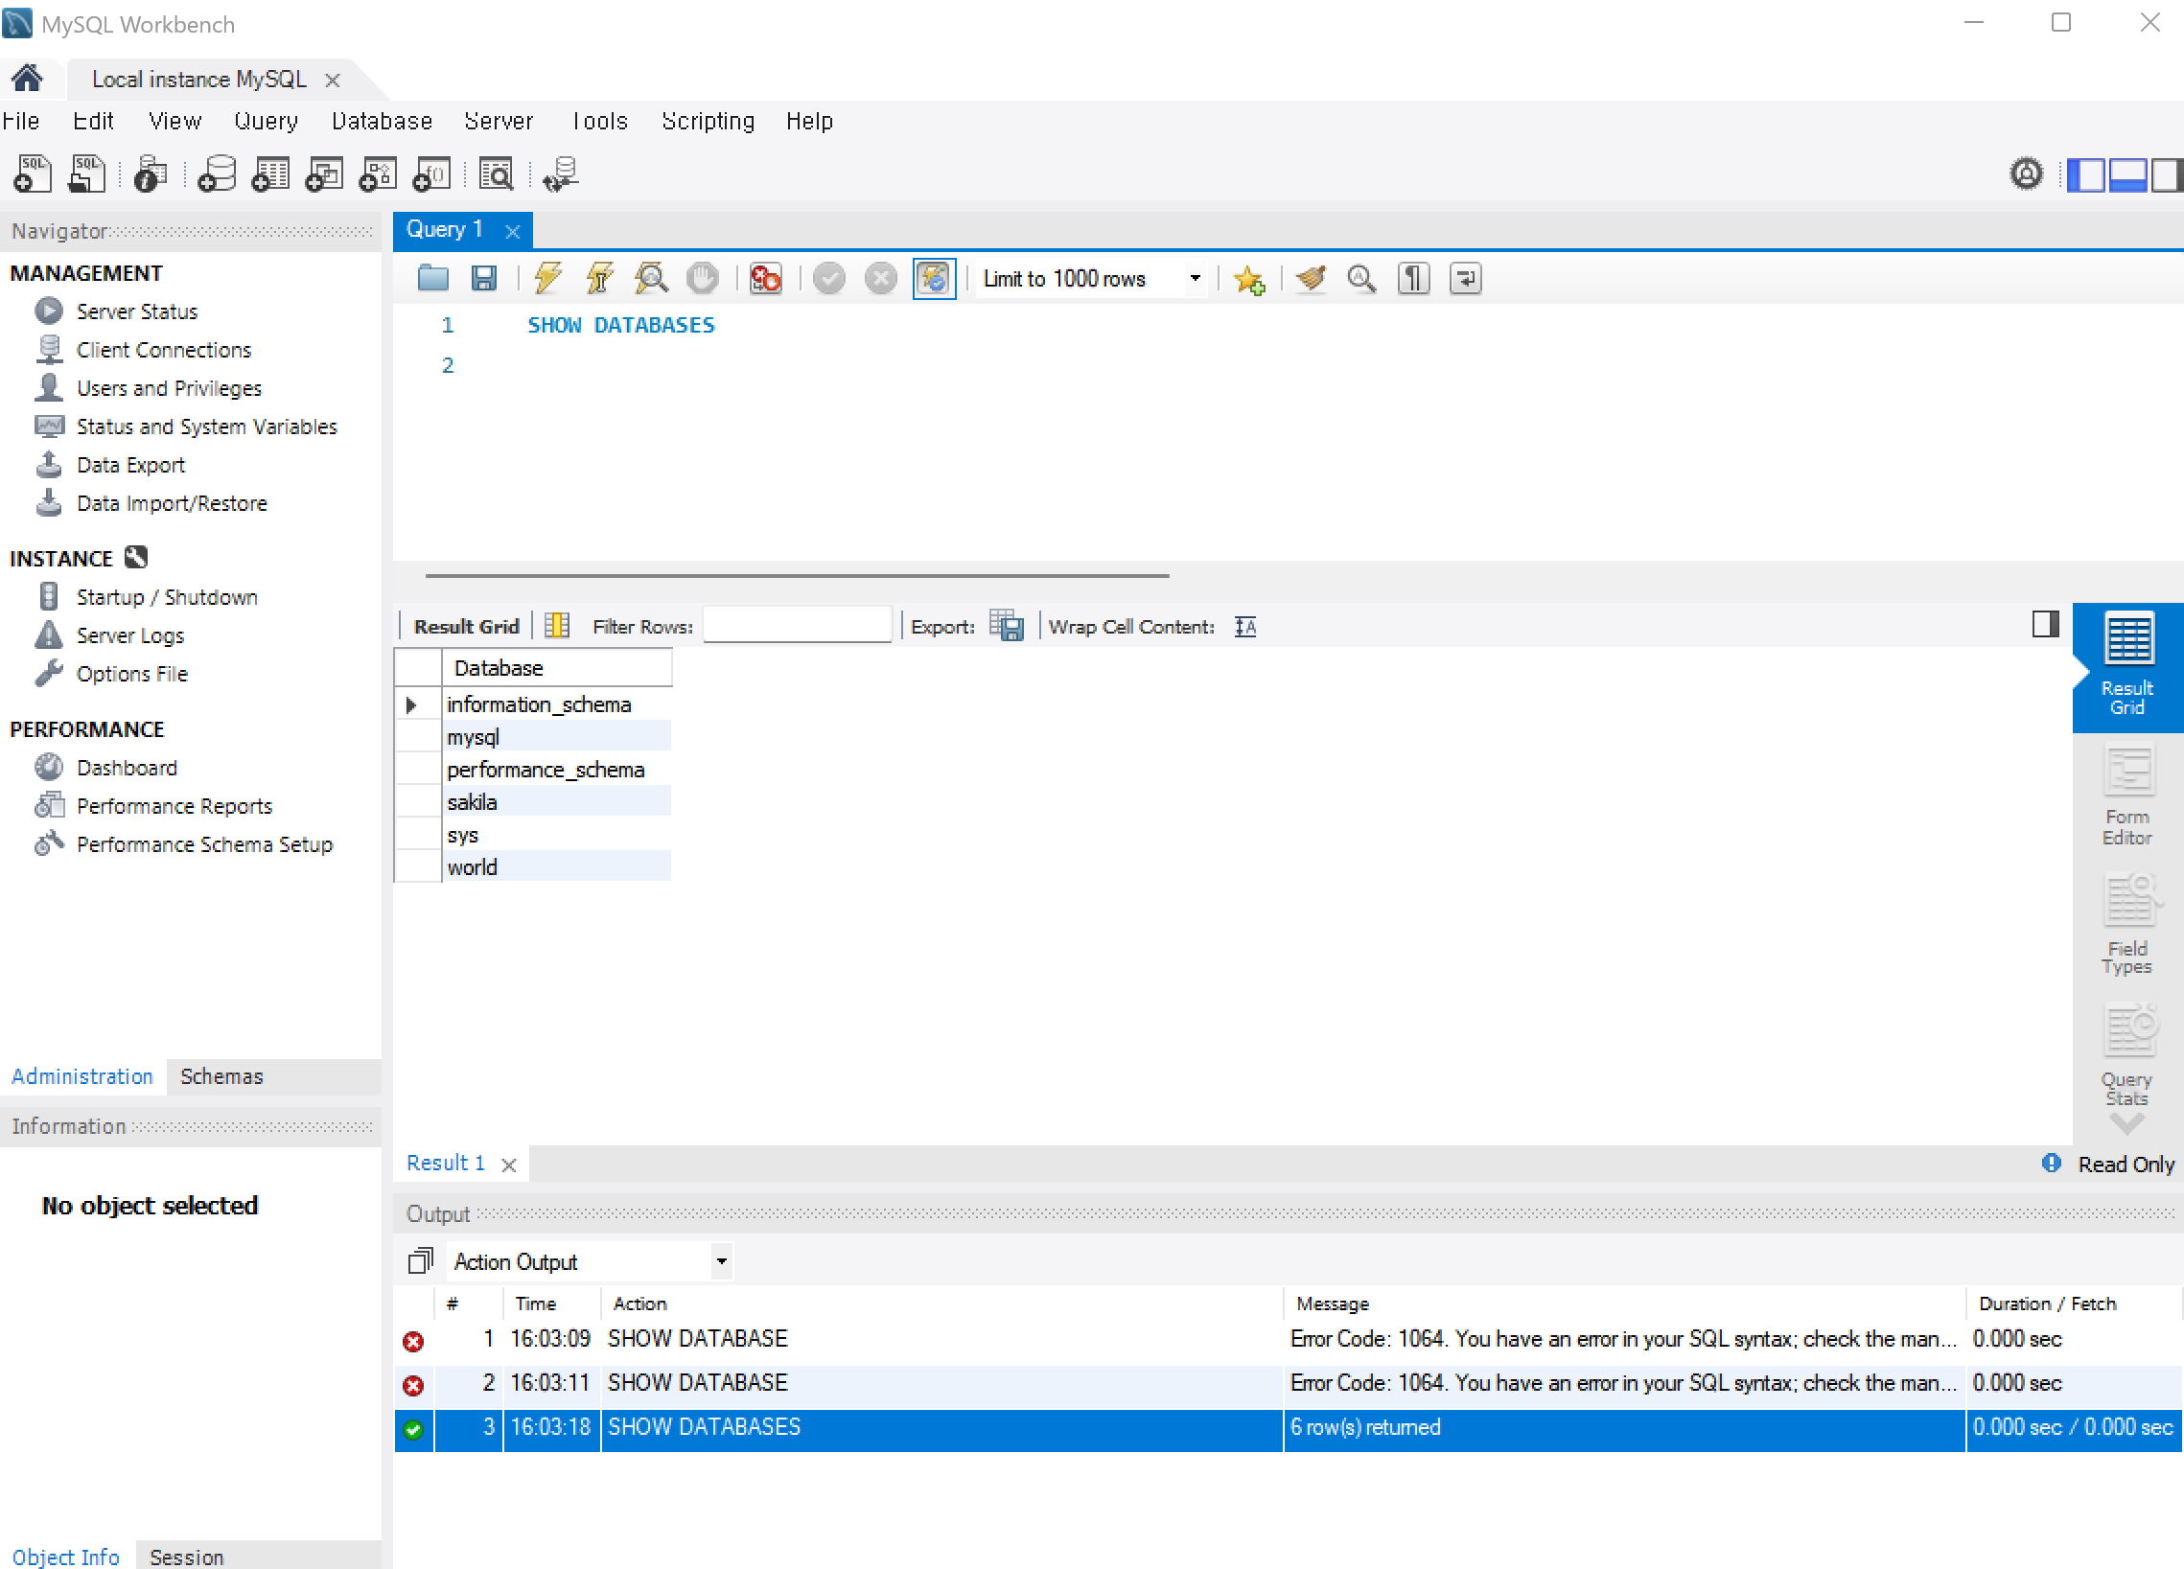
Task: Open the Scripting menu
Action: click(708, 122)
